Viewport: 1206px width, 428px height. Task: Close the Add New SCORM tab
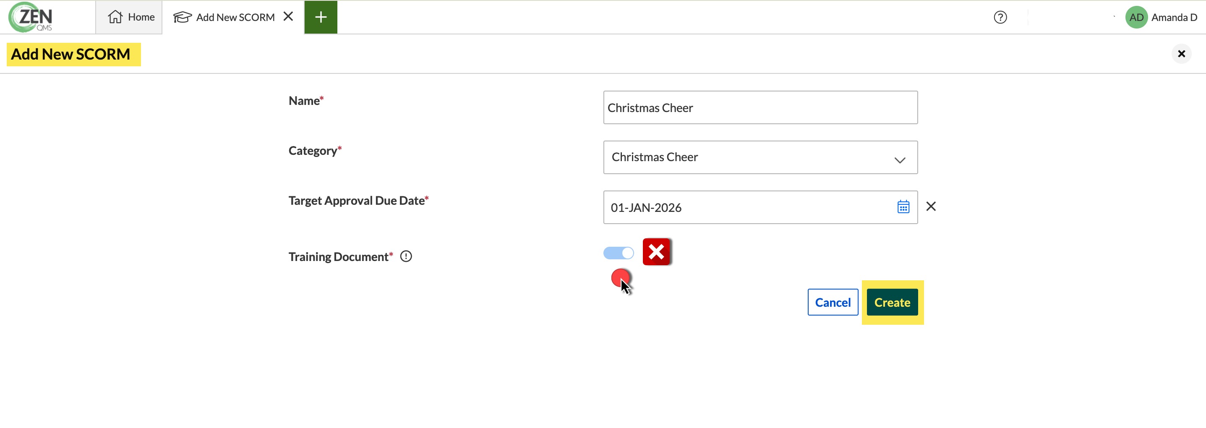288,16
